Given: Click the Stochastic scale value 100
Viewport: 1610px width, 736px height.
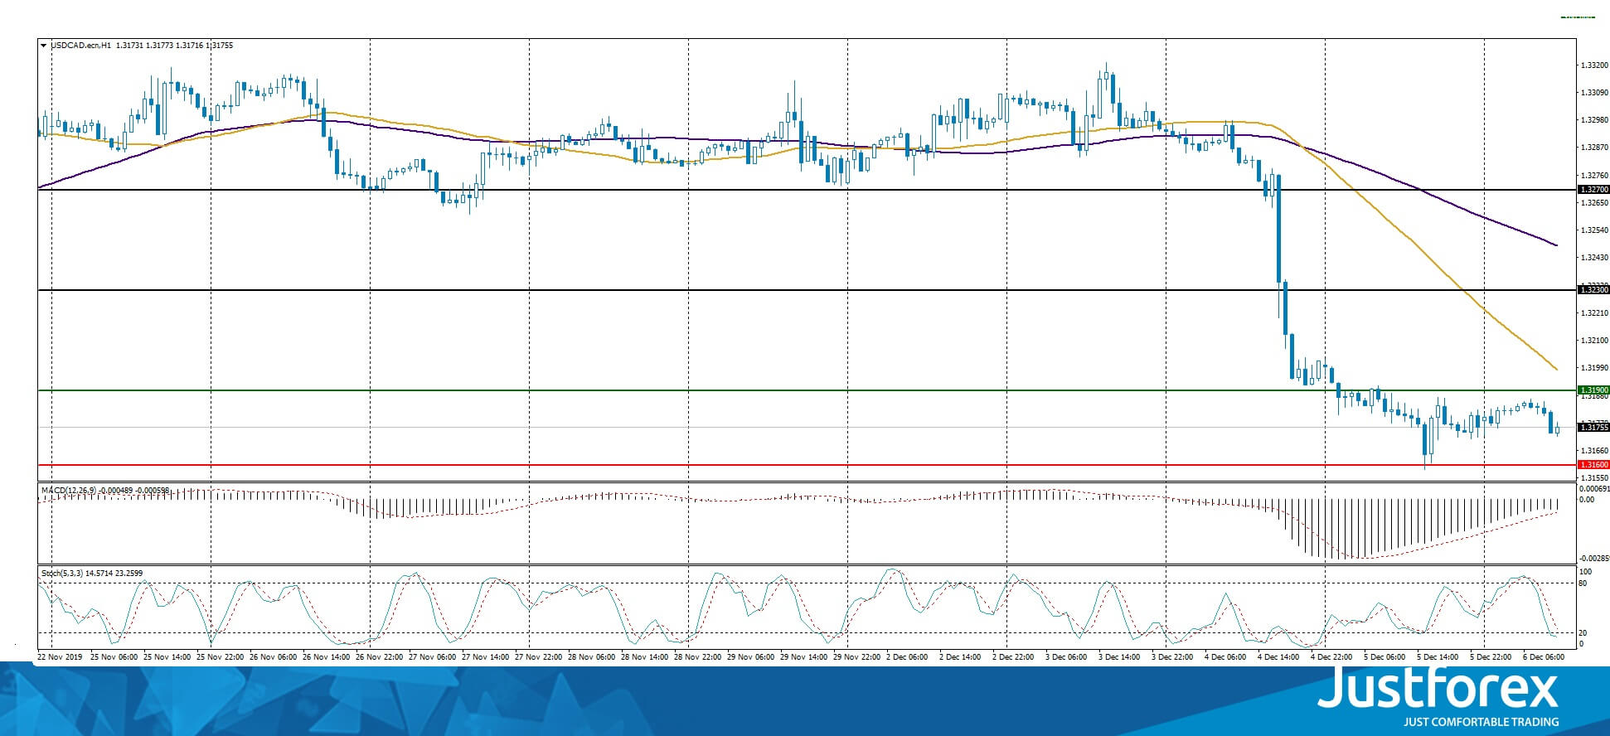Looking at the screenshot, I should click(x=1584, y=572).
